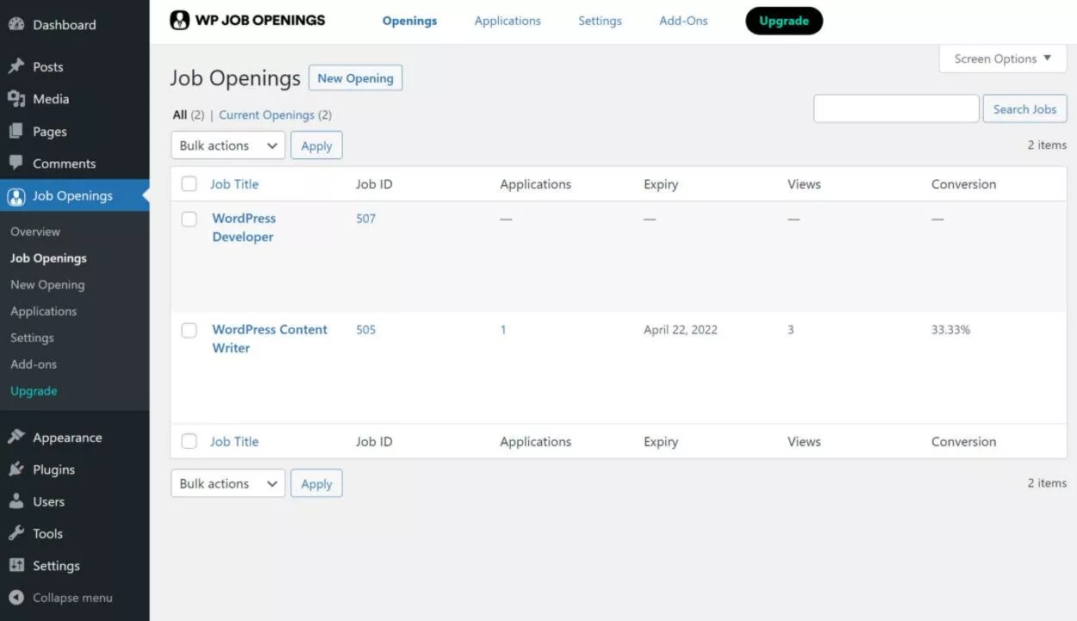
Task: Click the April 22, 2022 expiry date
Action: 681,330
